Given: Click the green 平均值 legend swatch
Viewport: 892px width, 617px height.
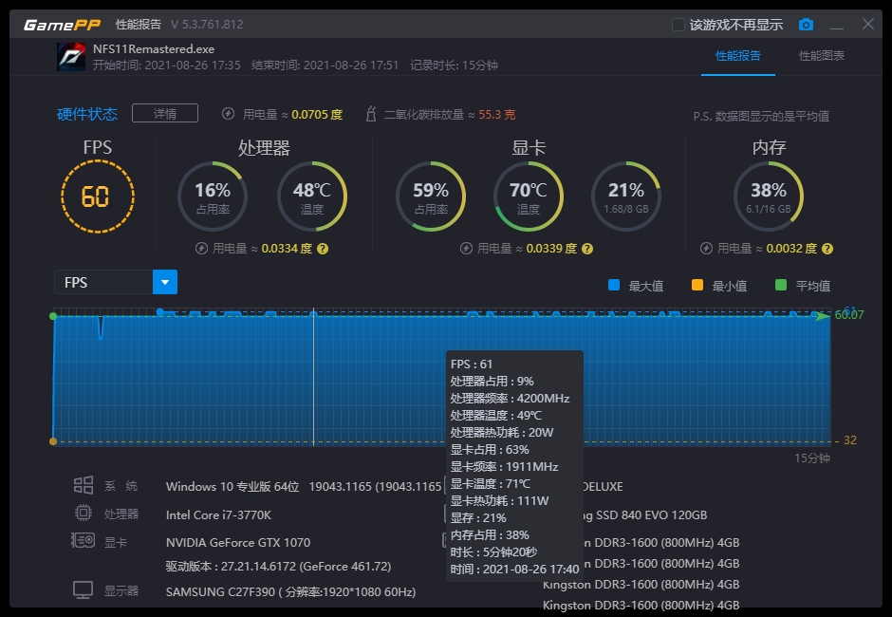Looking at the screenshot, I should coord(781,285).
